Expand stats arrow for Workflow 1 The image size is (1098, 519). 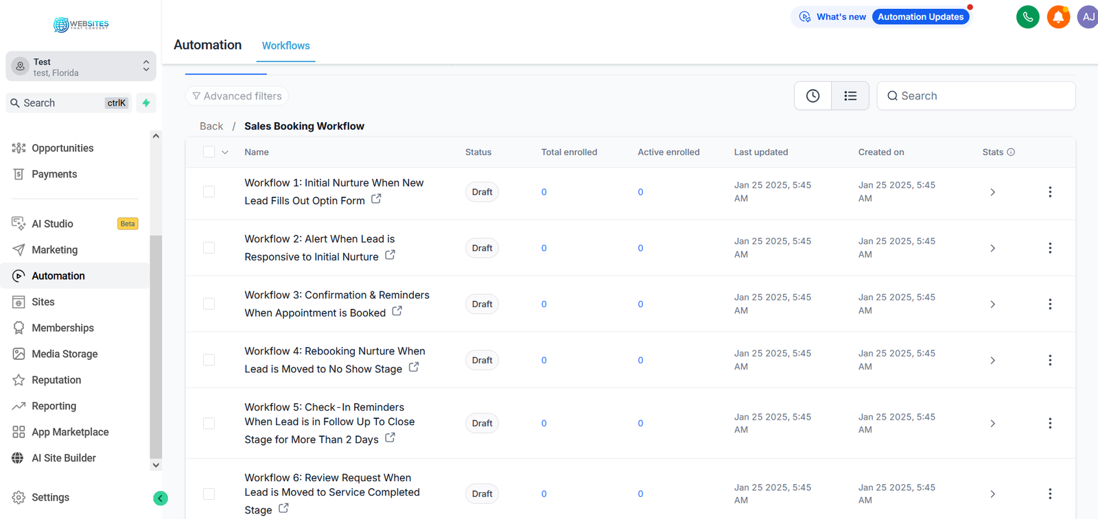click(992, 192)
